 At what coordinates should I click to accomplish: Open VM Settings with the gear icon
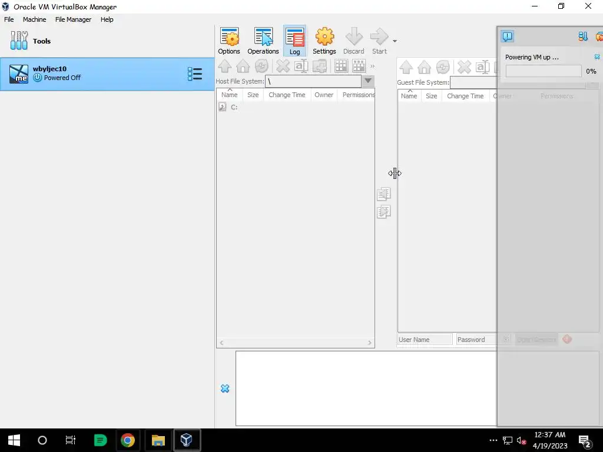coord(324,41)
